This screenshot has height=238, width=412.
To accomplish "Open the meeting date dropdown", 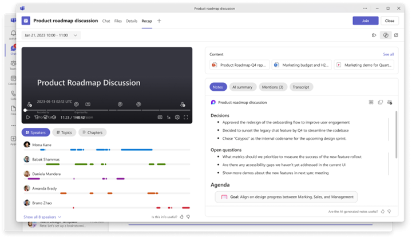I will (51, 35).
